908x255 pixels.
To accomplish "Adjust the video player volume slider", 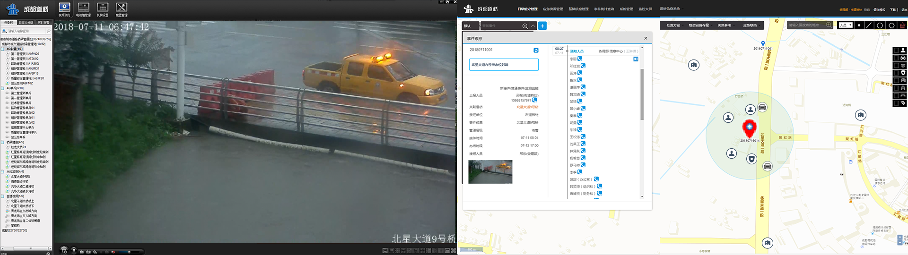I will [x=129, y=252].
